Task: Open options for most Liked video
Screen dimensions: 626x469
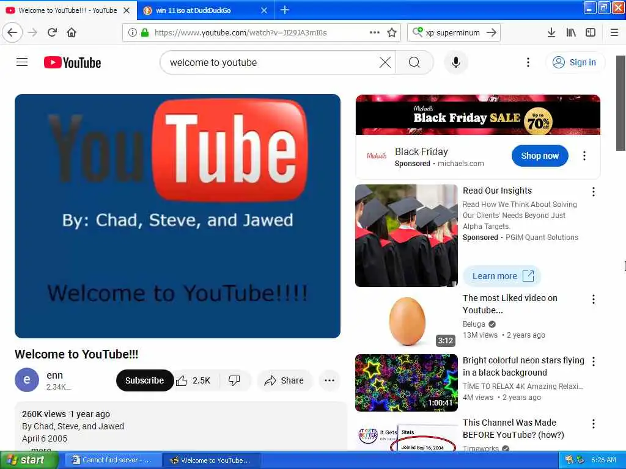Action: (x=593, y=299)
